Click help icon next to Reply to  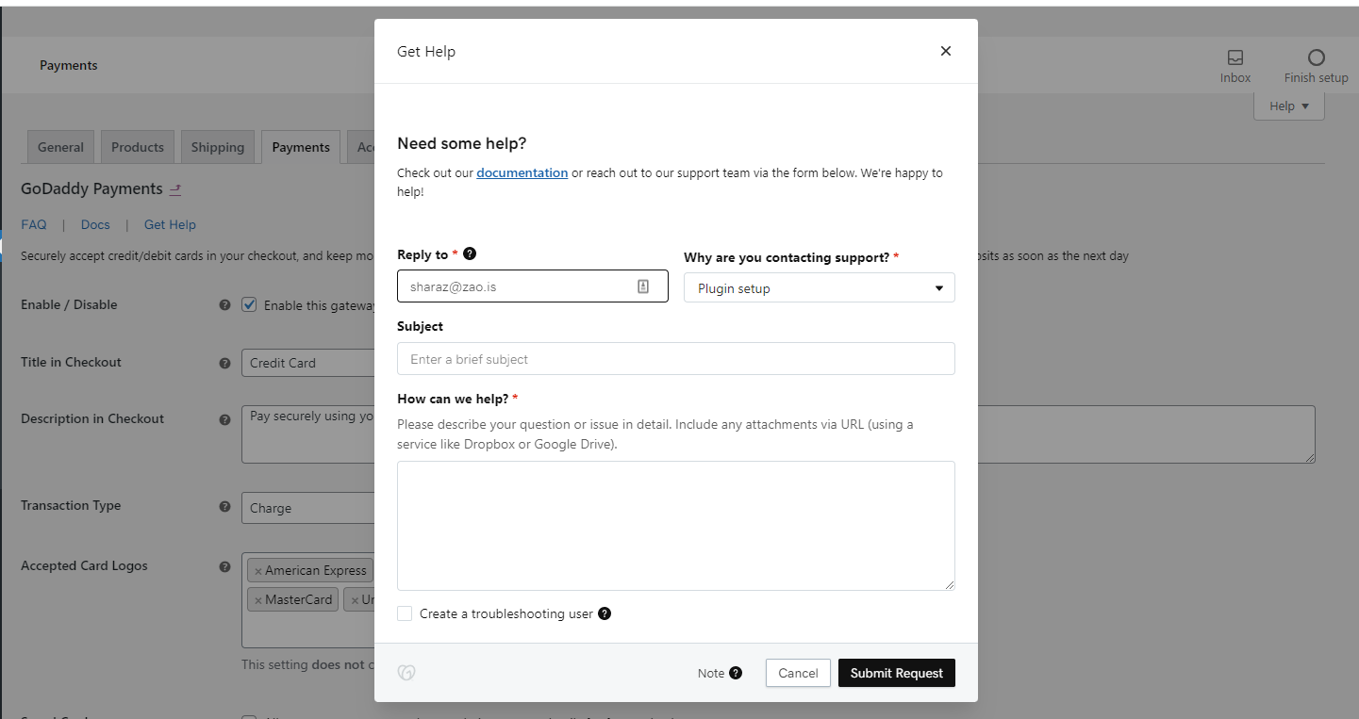(x=470, y=253)
